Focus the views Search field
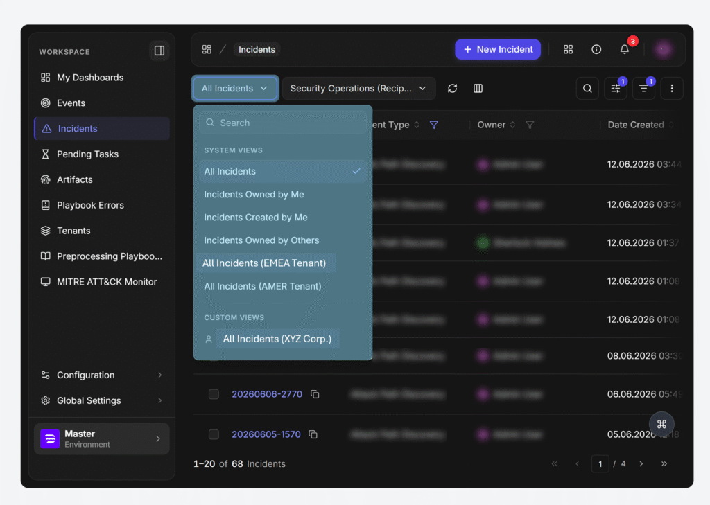 click(x=283, y=123)
